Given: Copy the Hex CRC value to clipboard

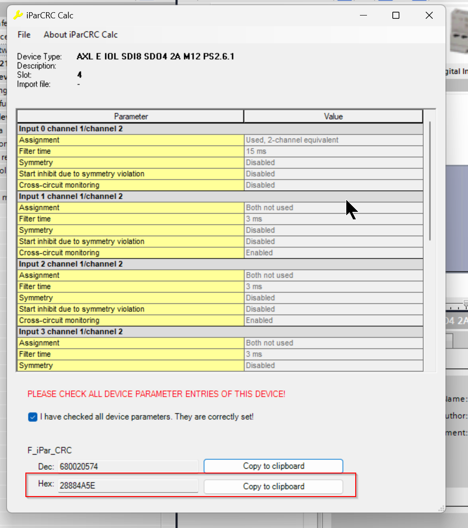Looking at the screenshot, I should 273,487.
